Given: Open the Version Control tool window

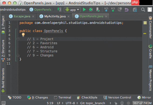Looking at the screenshot, I should pyautogui.click(x=117, y=97).
